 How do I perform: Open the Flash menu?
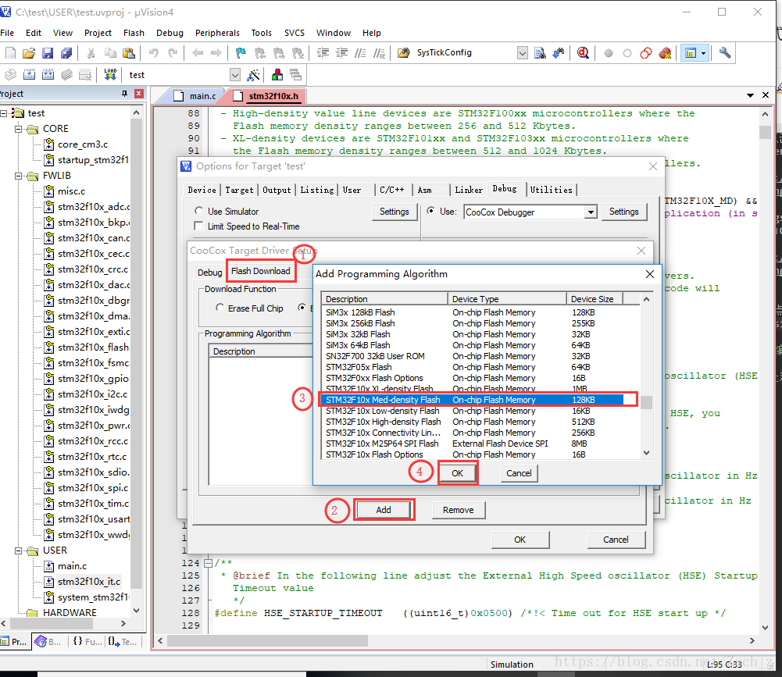tap(134, 33)
